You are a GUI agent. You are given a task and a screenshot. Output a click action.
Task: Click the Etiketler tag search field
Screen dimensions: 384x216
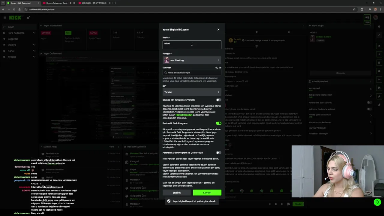pos(192,73)
